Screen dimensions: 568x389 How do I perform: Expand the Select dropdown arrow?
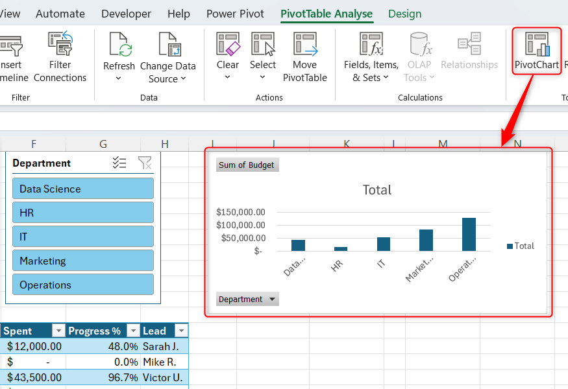click(x=263, y=77)
